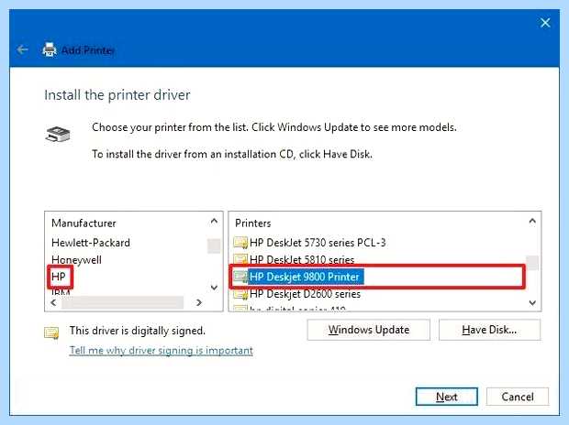Image resolution: width=569 pixels, height=425 pixels.
Task: Click the Manufacturer column header
Action: 84,223
